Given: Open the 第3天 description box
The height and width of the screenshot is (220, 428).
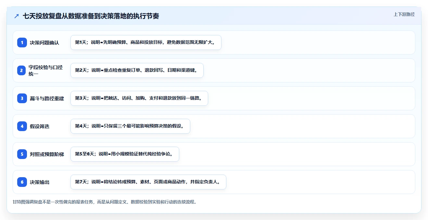Looking at the screenshot, I should point(139,98).
